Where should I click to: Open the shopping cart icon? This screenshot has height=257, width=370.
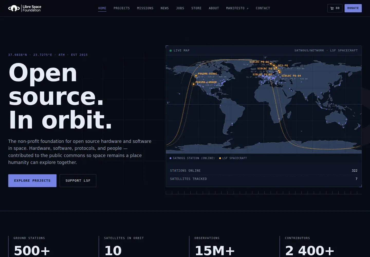[332, 8]
